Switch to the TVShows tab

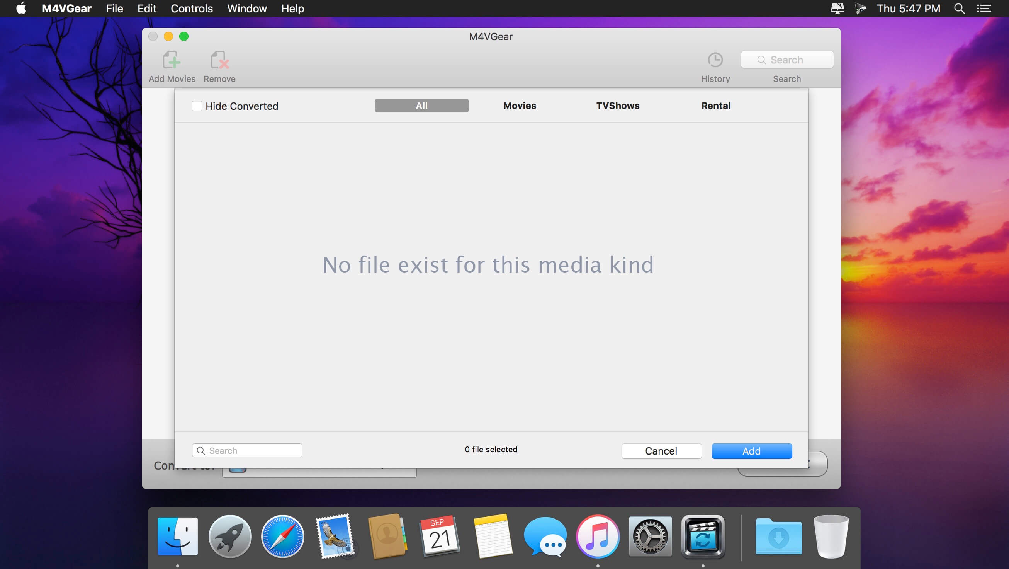[618, 106]
